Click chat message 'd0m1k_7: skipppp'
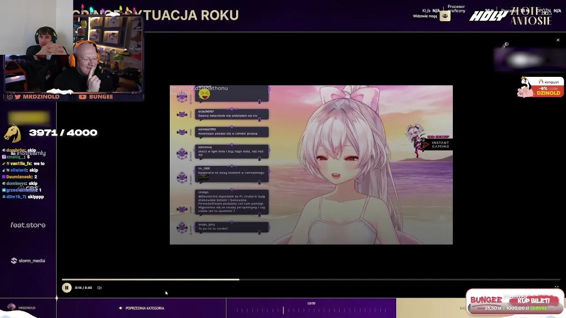The height and width of the screenshot is (318, 566). 23,197
